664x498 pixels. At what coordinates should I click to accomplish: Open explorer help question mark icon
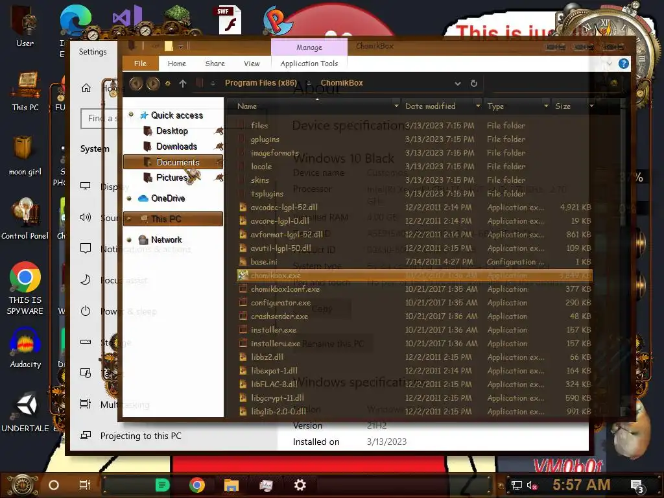(x=623, y=64)
